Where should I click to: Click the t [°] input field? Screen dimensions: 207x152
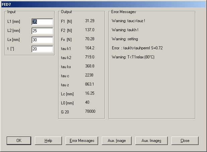[x=42, y=49]
